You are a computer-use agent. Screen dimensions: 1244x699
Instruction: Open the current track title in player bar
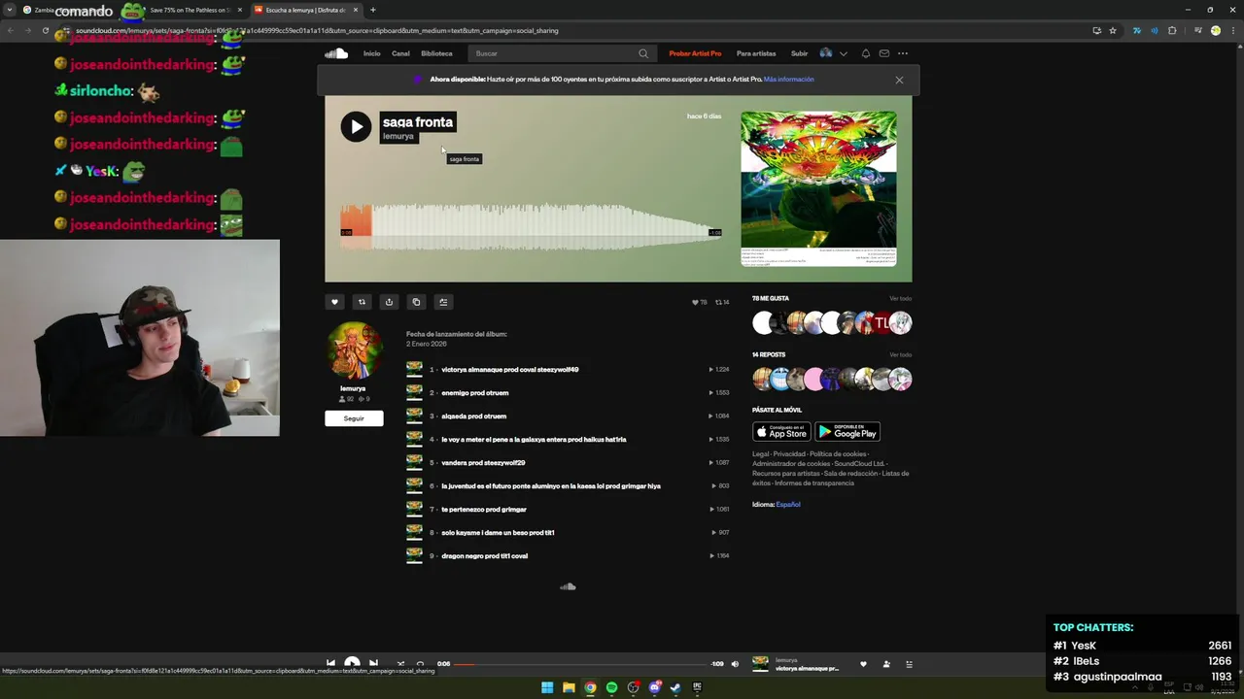(807, 669)
